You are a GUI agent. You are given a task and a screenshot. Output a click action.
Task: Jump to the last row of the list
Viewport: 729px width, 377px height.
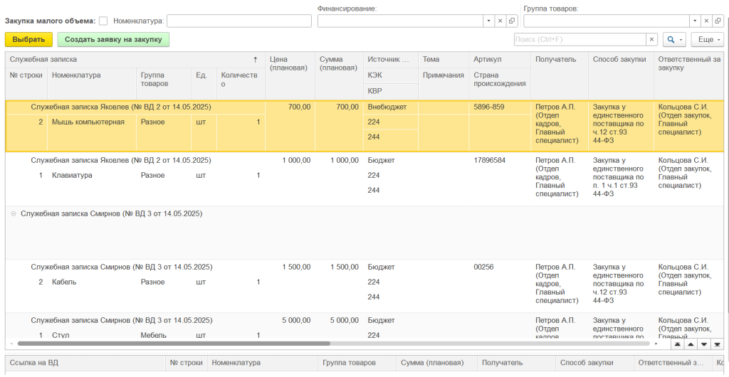click(718, 344)
